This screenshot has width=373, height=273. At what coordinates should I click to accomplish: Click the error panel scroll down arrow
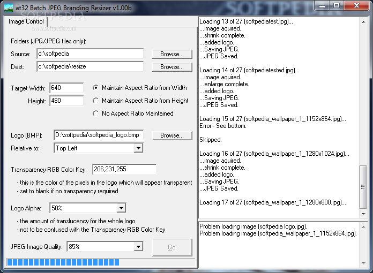pyautogui.click(x=363, y=263)
